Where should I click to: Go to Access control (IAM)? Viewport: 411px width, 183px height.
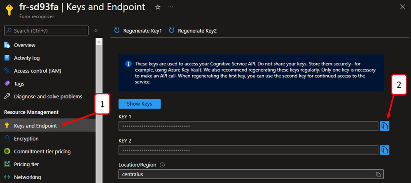pos(37,71)
